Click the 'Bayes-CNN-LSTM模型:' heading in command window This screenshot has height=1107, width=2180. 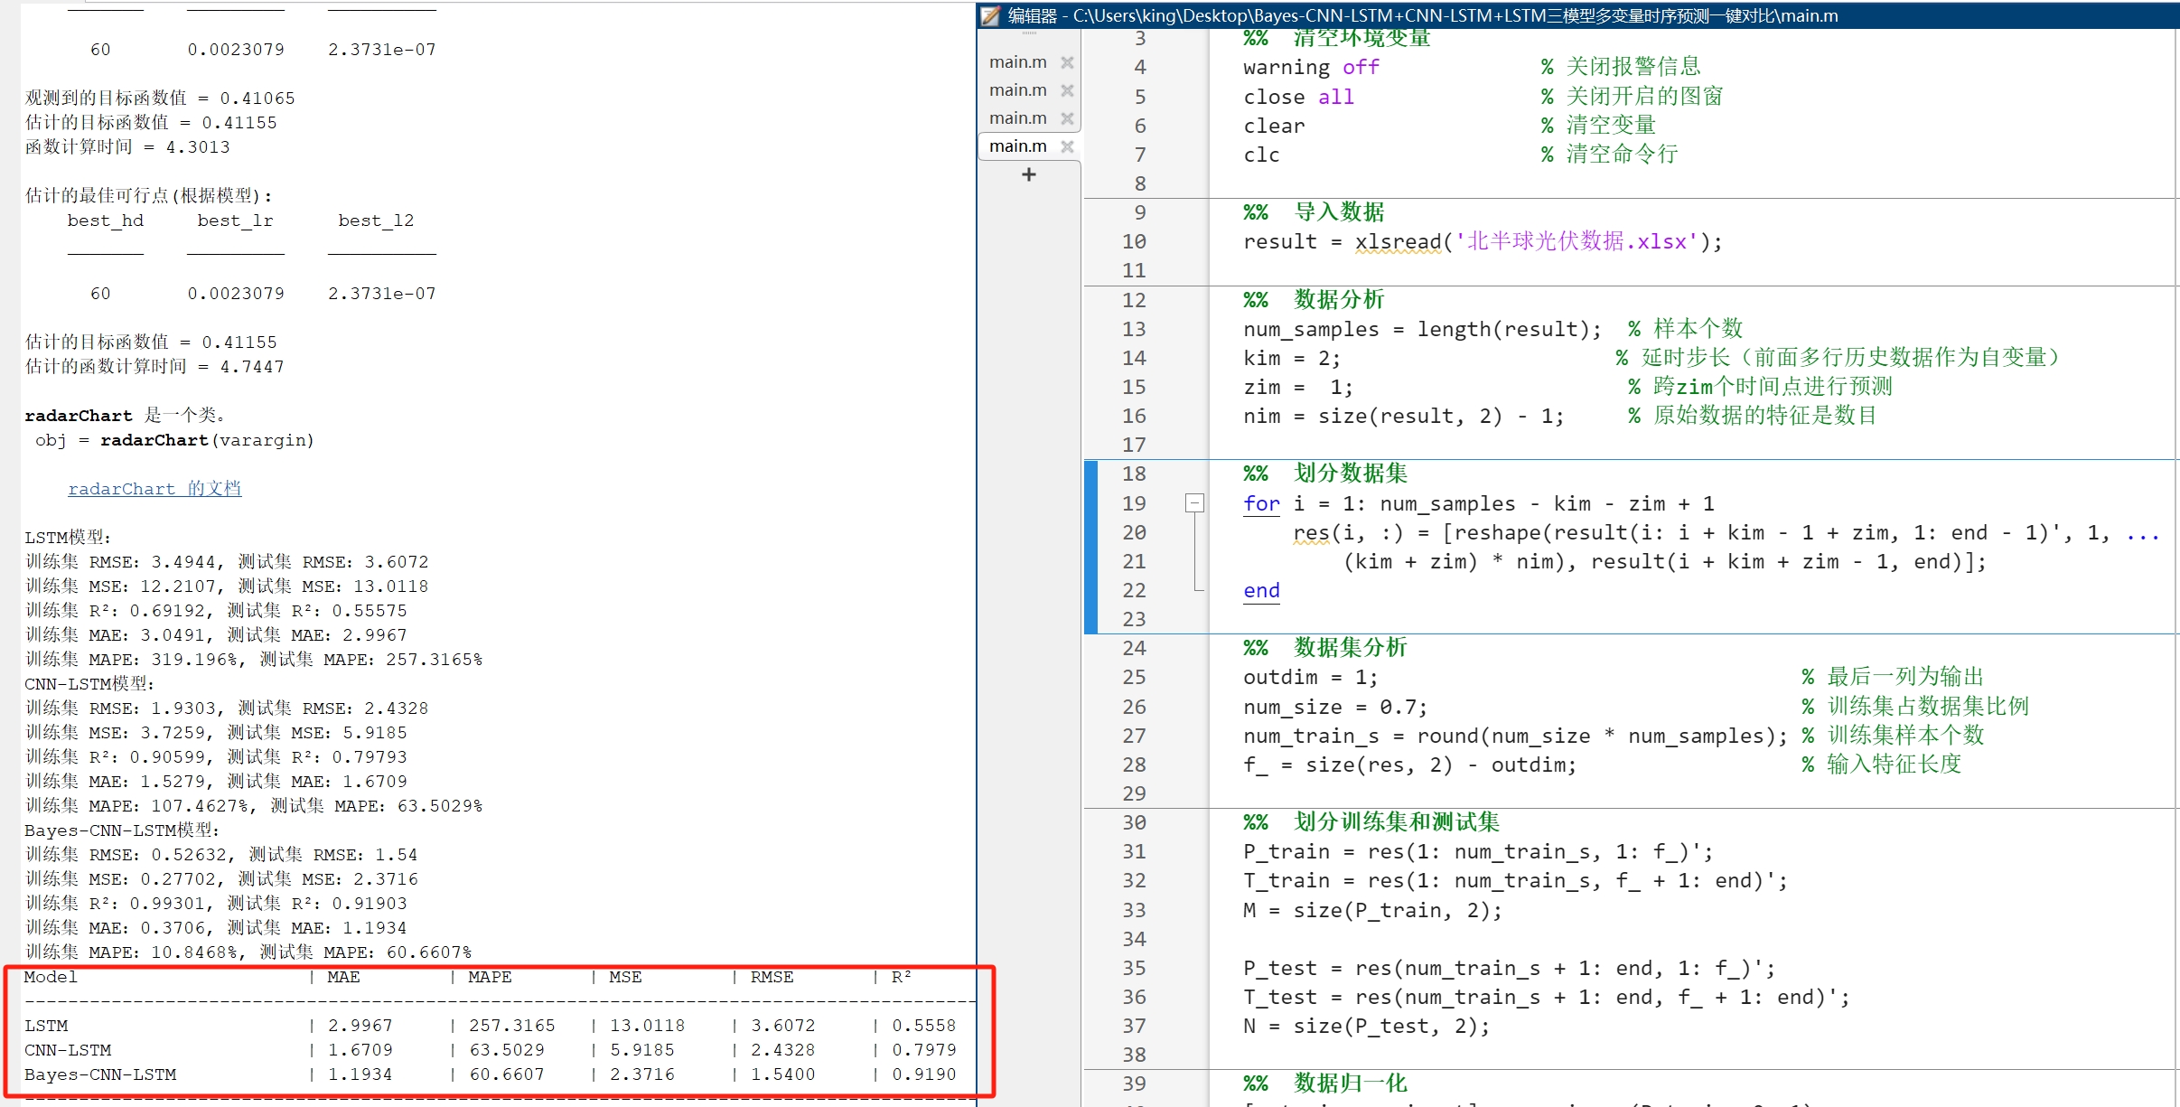point(122,830)
